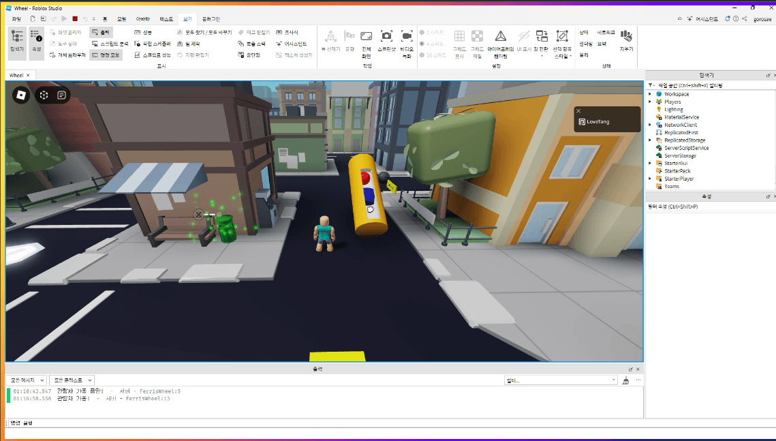This screenshot has height=441, width=776.
Task: Switch to the 아바타 (Avatar) ribbon tab
Action: (143, 19)
